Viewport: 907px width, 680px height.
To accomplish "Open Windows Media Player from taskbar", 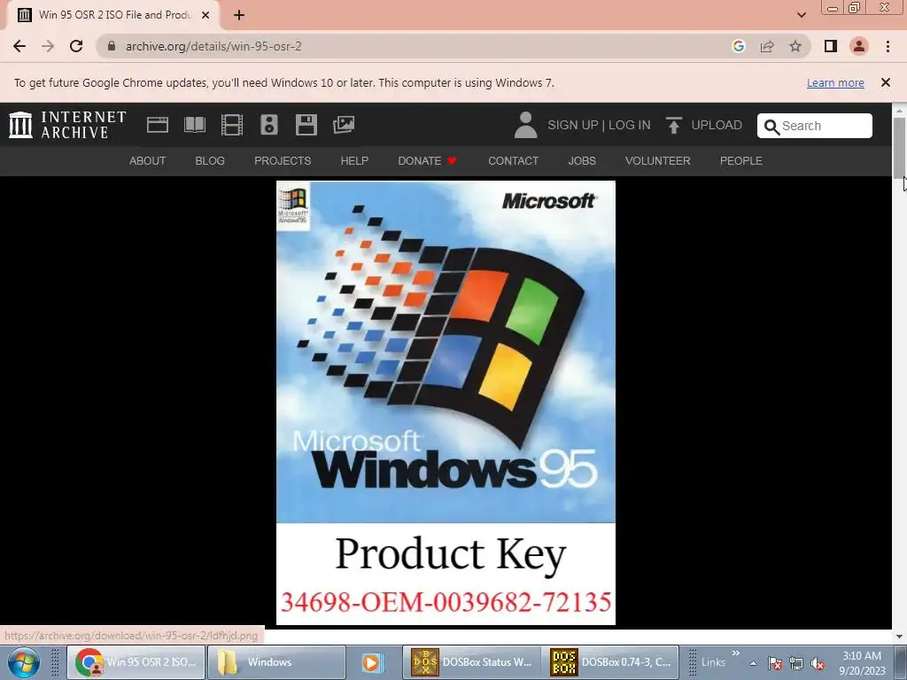I will [x=371, y=662].
